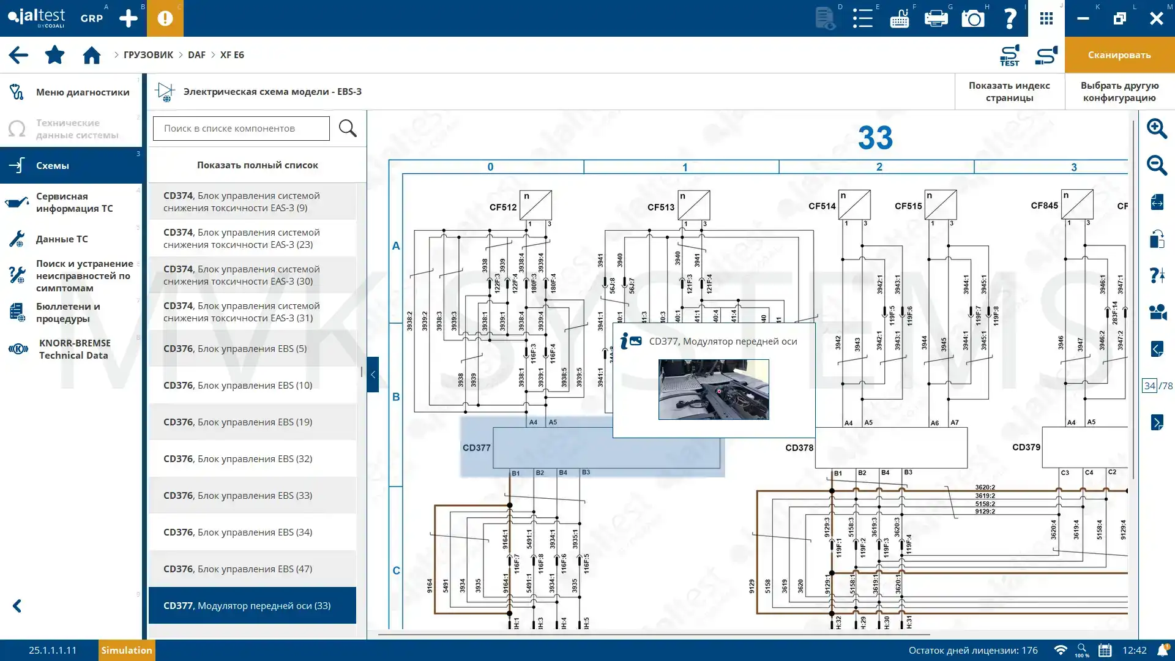Open favorites star icon
1175x661 pixels.
[x=55, y=55]
